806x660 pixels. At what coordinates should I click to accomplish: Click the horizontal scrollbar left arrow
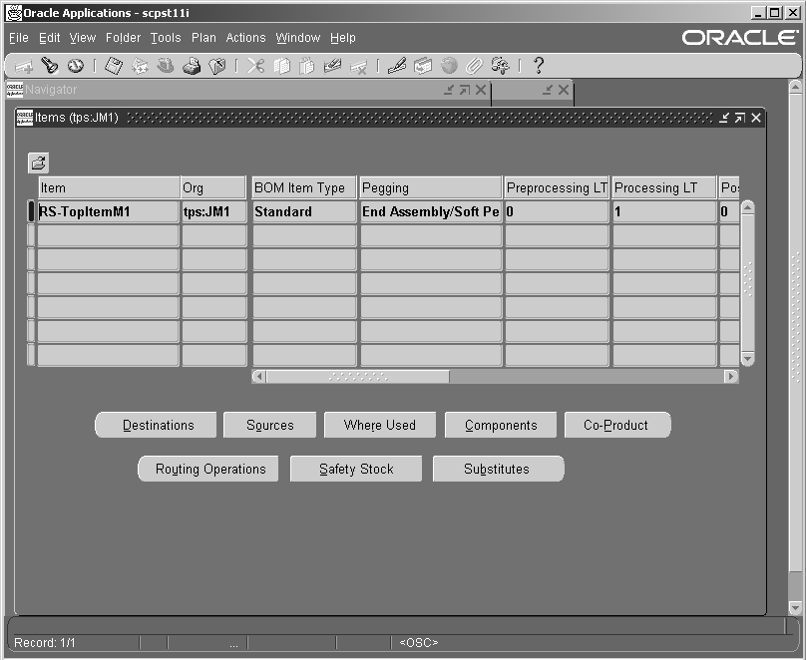pyautogui.click(x=259, y=377)
